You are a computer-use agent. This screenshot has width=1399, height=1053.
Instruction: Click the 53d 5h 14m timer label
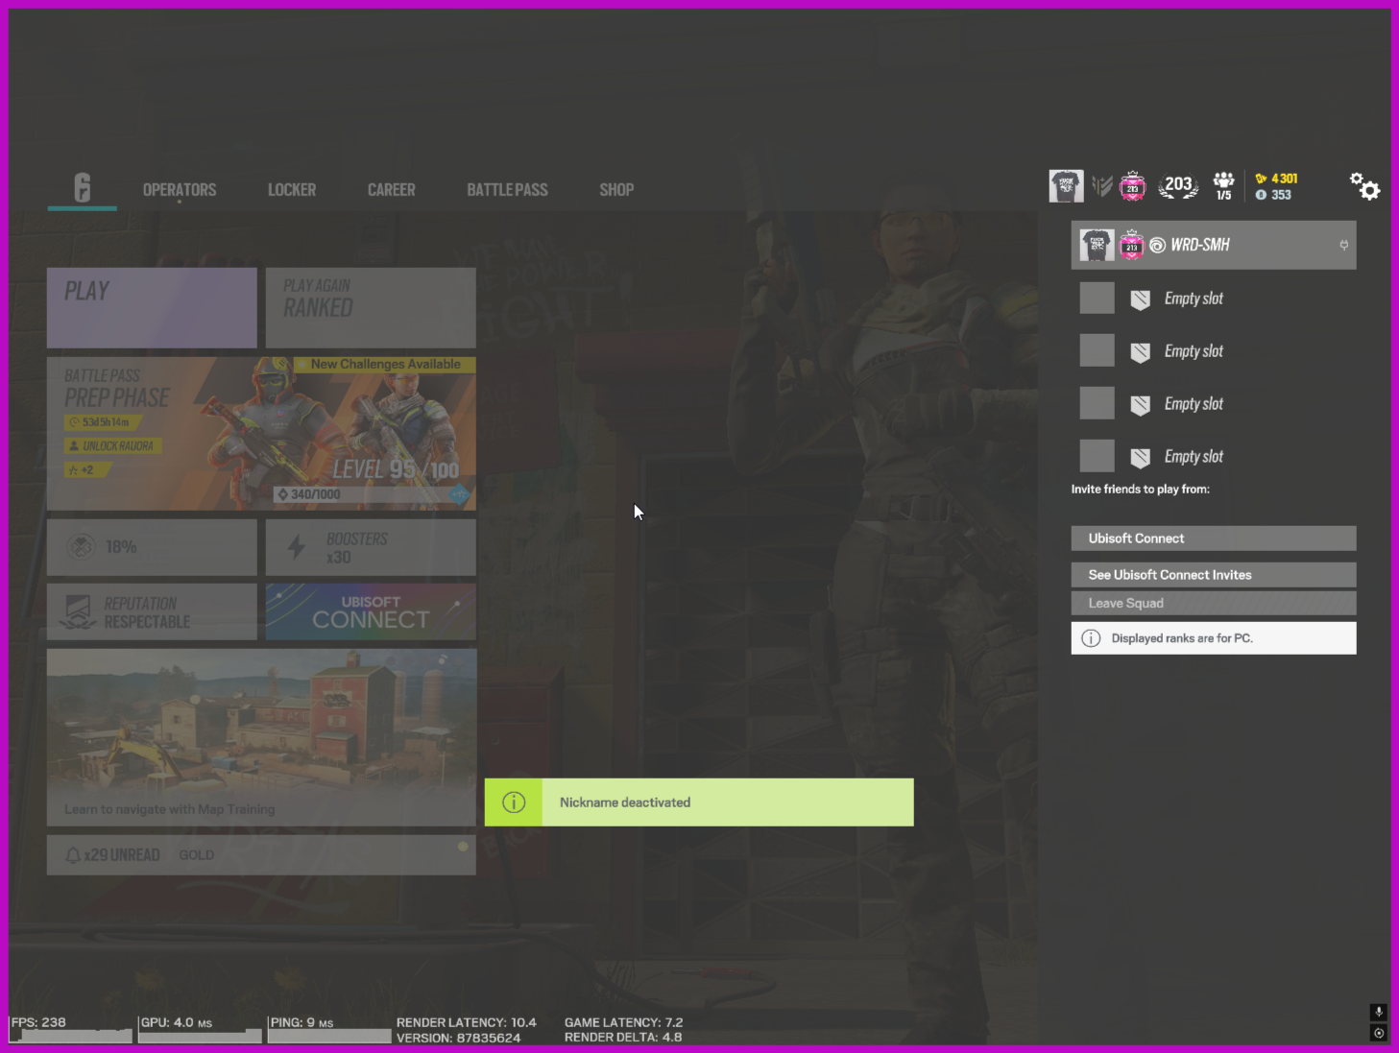(x=103, y=422)
